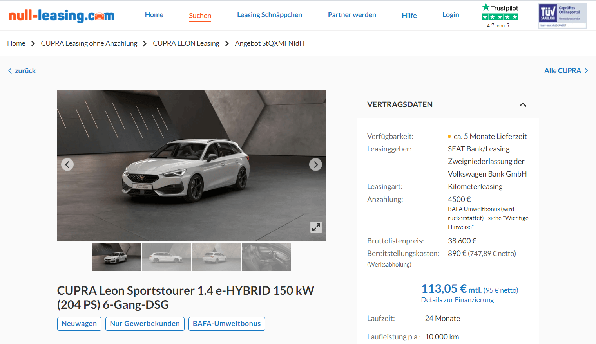This screenshot has width=596, height=344.
Task: Click the '4500 €' Anzahlung value
Action: tap(459, 200)
